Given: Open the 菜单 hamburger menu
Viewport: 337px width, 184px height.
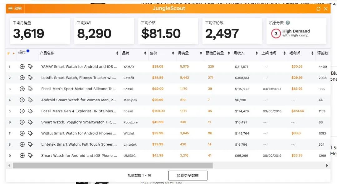Looking at the screenshot, I should tap(15, 9).
